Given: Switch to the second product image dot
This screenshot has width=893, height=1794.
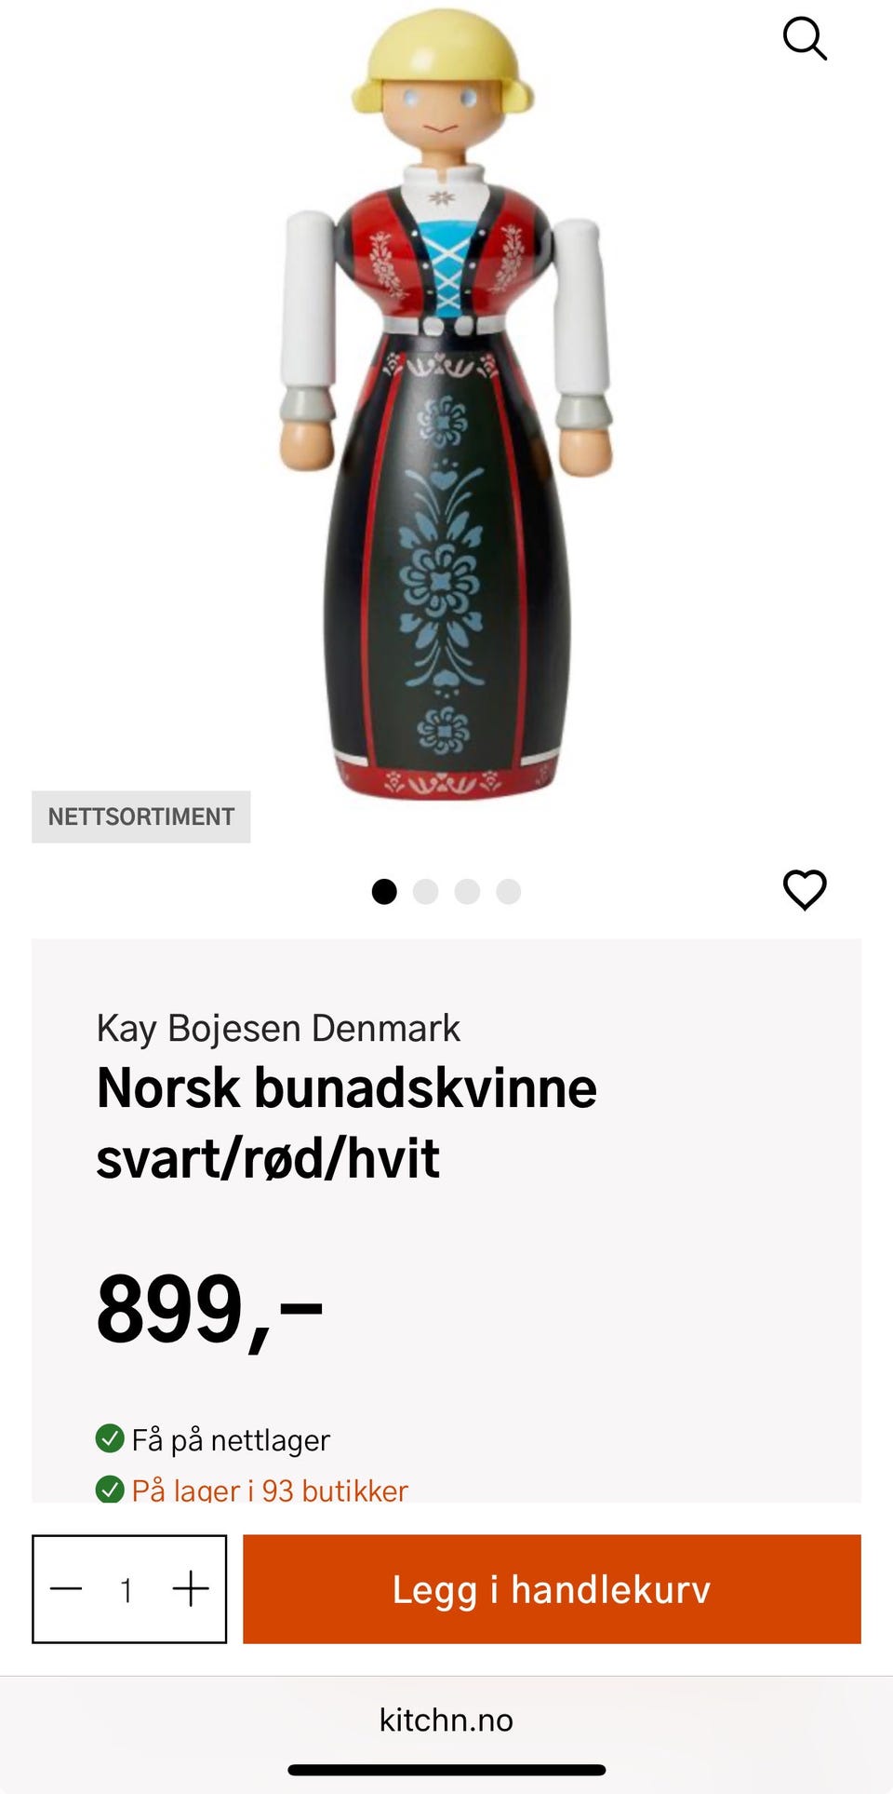Looking at the screenshot, I should pos(425,892).
